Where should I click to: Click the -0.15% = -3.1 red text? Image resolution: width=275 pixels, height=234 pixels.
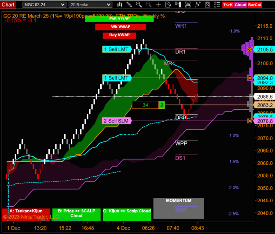(x=20, y=21)
